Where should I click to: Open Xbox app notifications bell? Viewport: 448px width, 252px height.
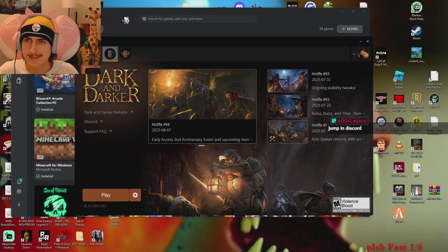(x=19, y=181)
